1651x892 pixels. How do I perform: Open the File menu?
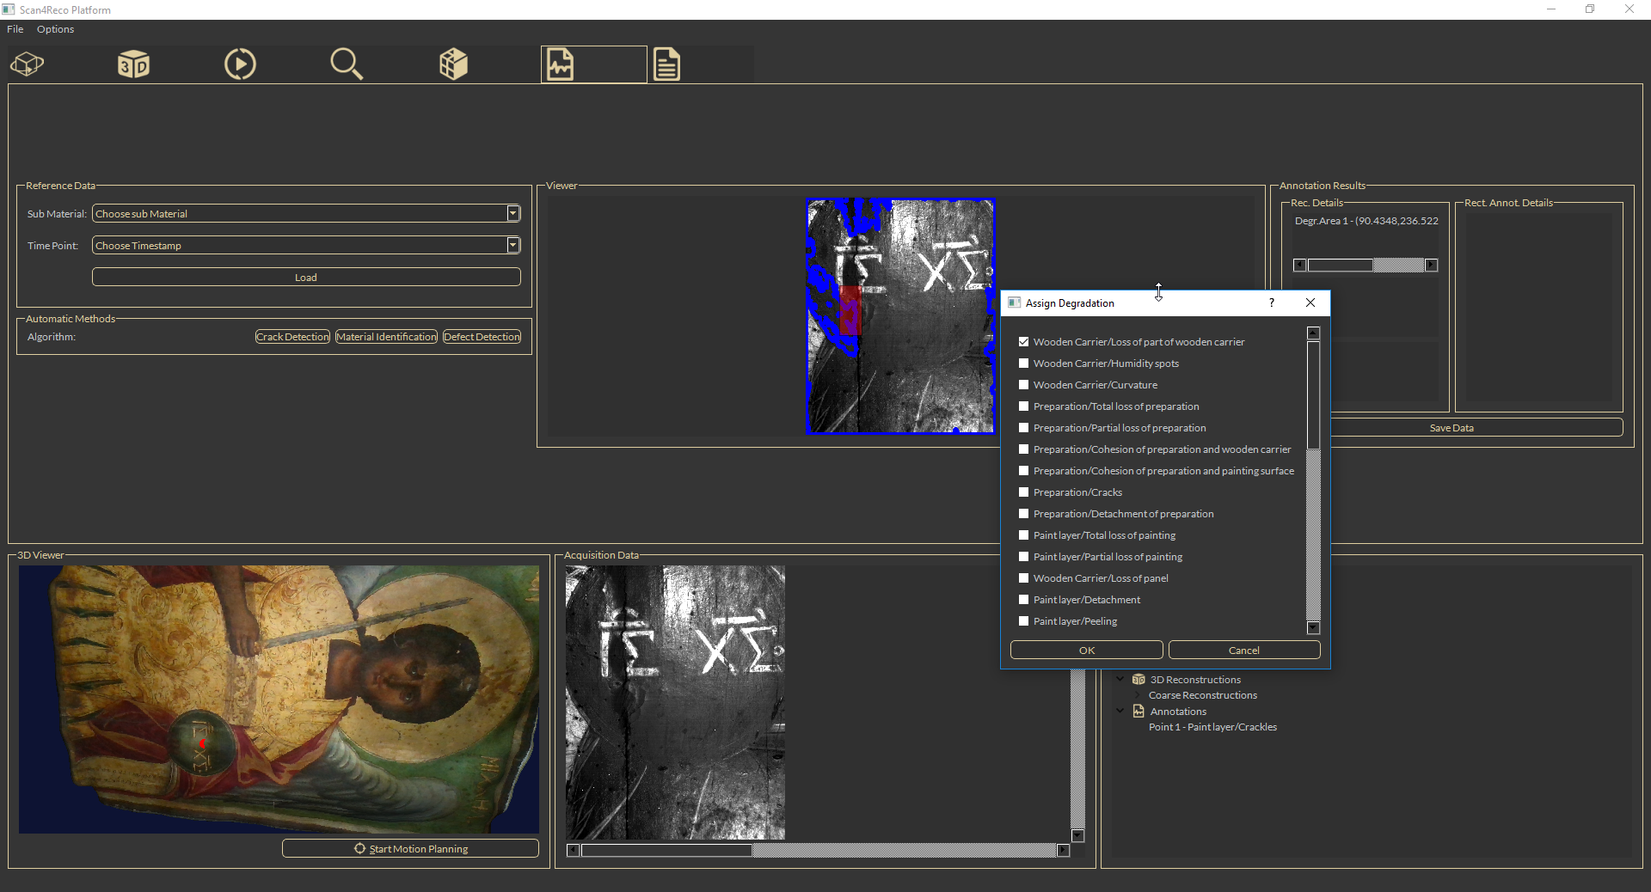15,29
